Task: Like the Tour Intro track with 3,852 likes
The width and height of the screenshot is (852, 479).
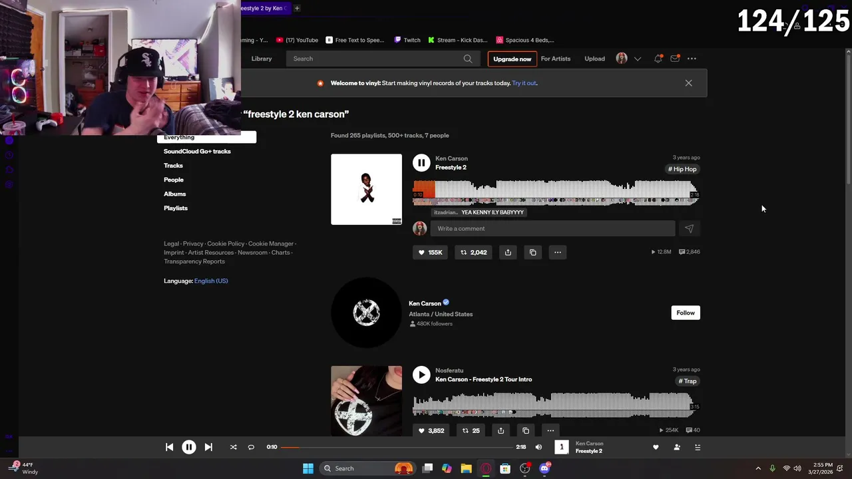Action: [431, 430]
